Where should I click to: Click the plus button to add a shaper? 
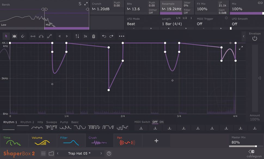click(x=156, y=141)
